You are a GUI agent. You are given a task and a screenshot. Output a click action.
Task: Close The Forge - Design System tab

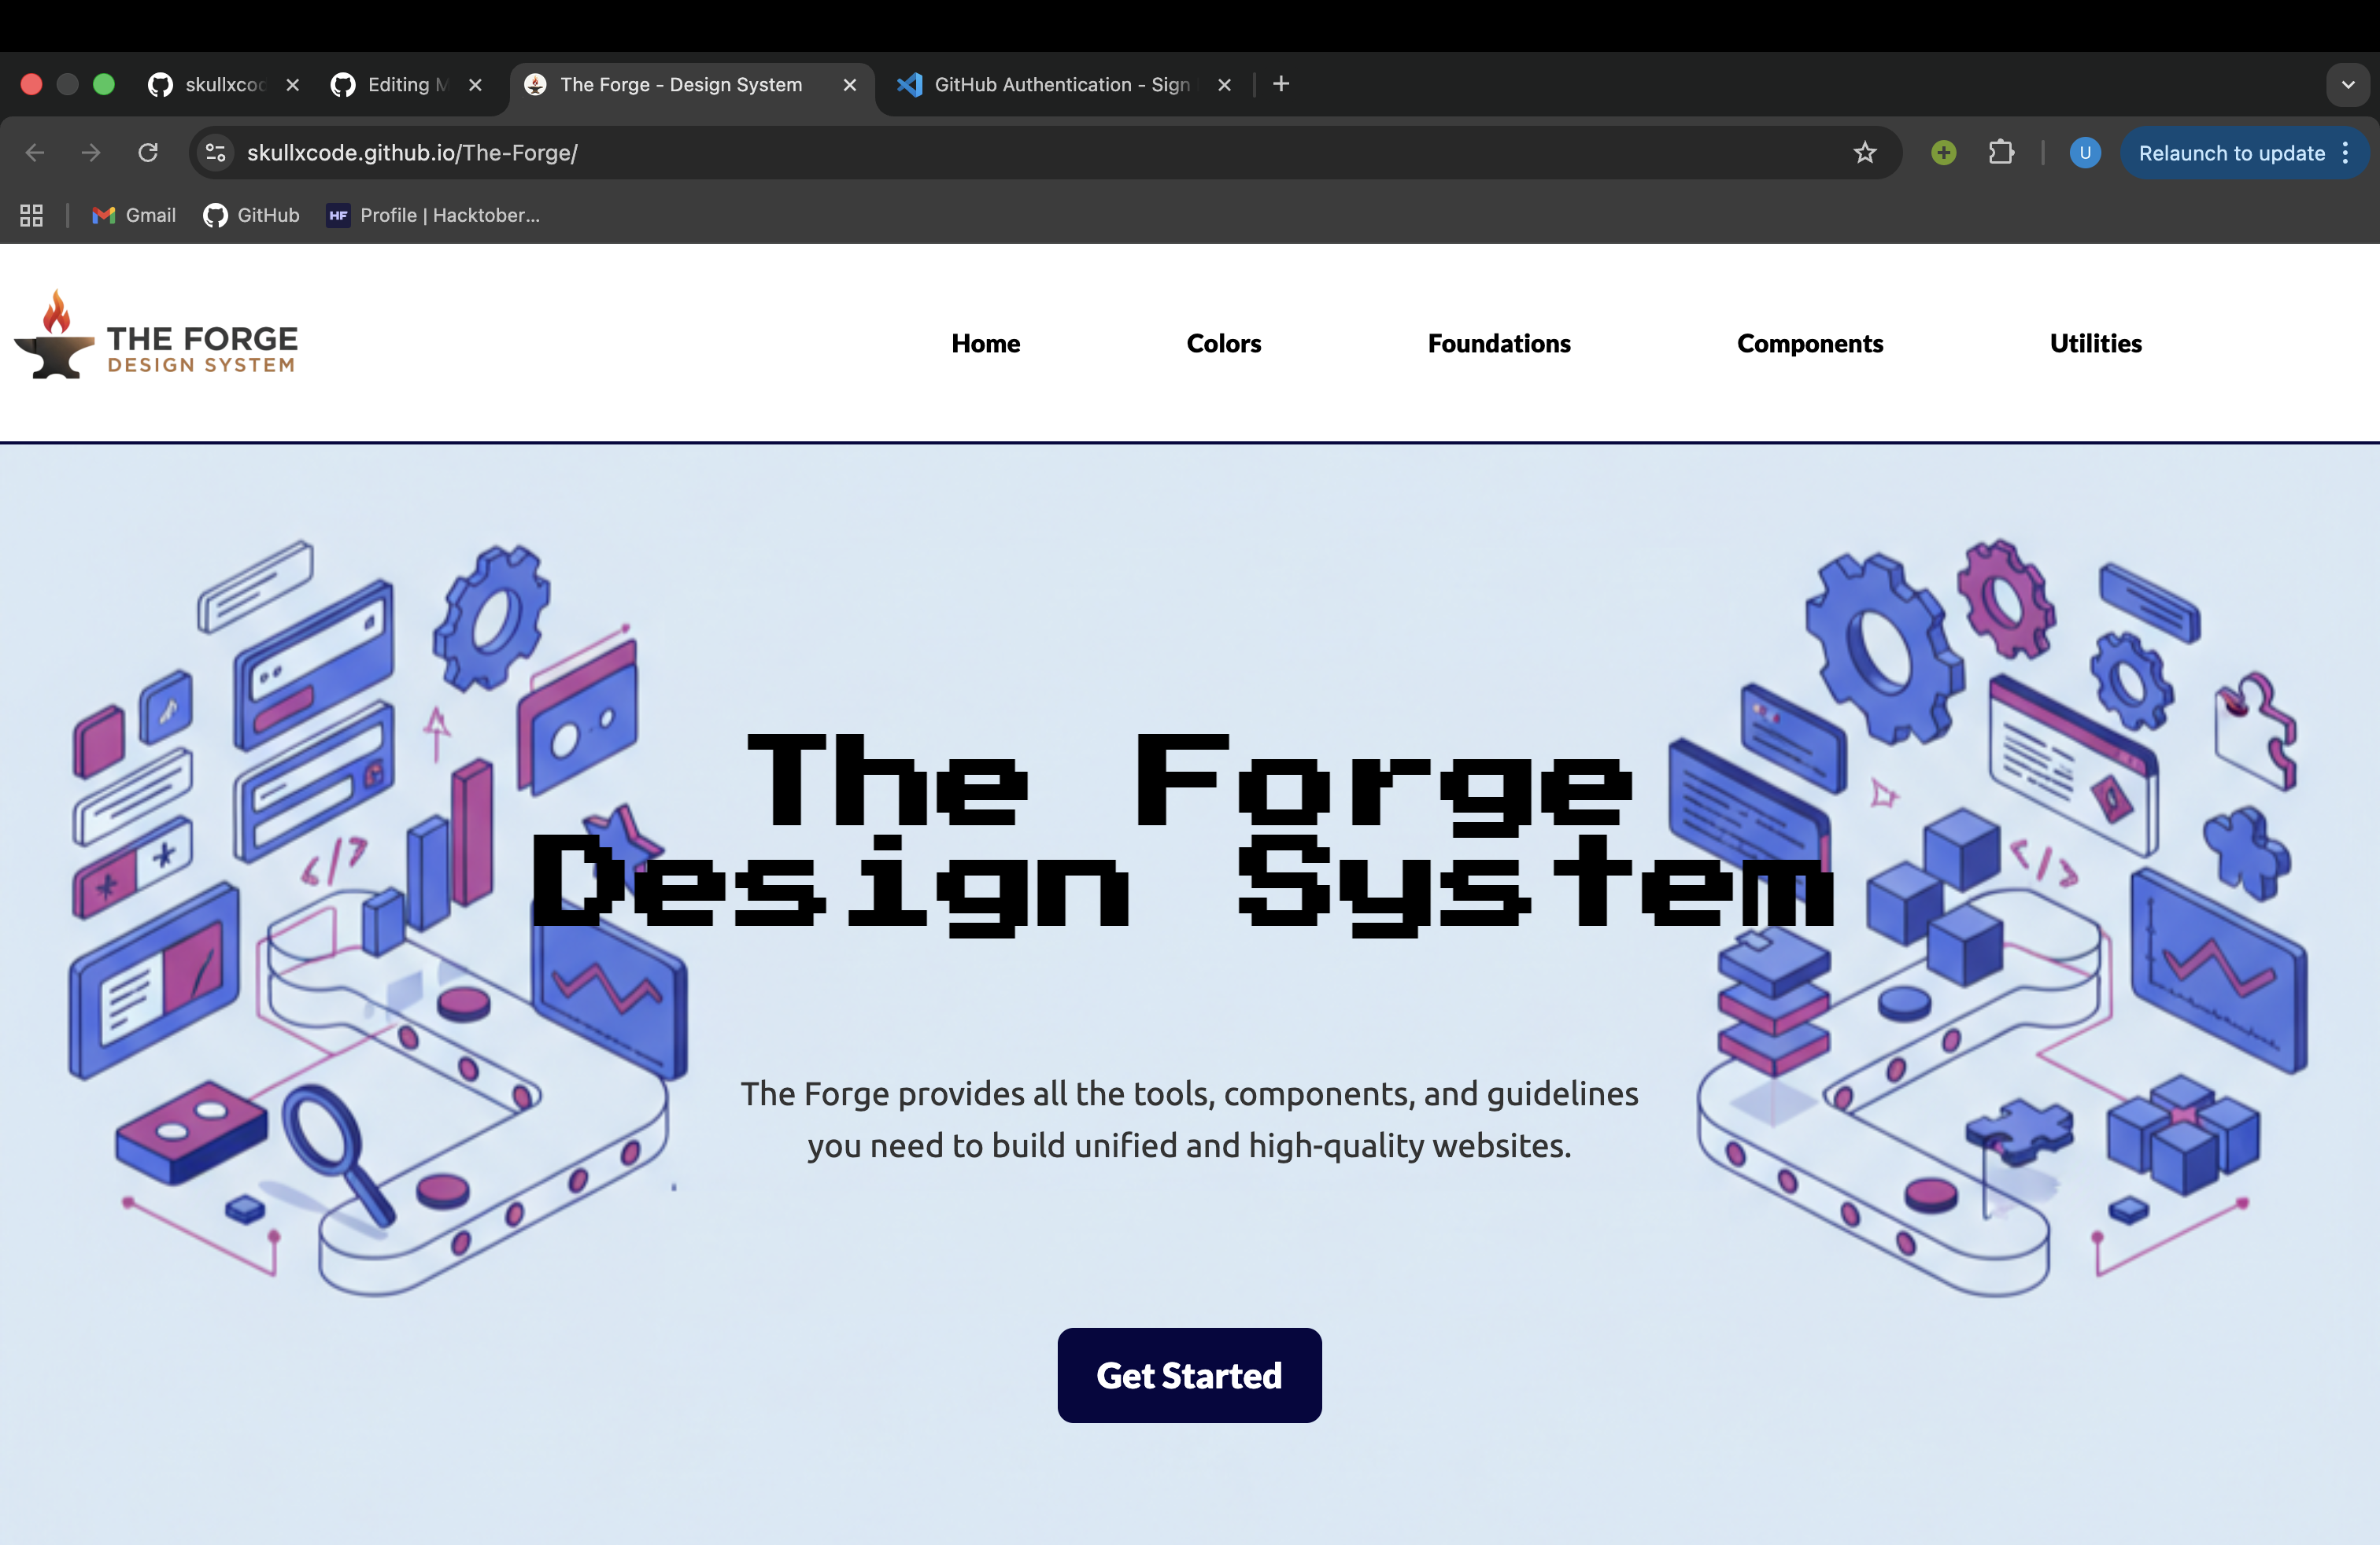849,85
